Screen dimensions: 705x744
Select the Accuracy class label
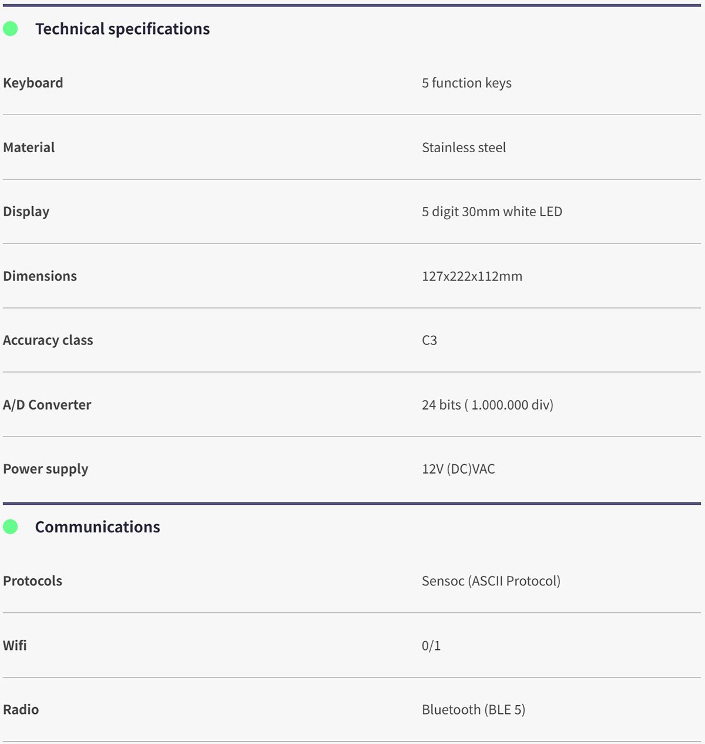click(48, 340)
